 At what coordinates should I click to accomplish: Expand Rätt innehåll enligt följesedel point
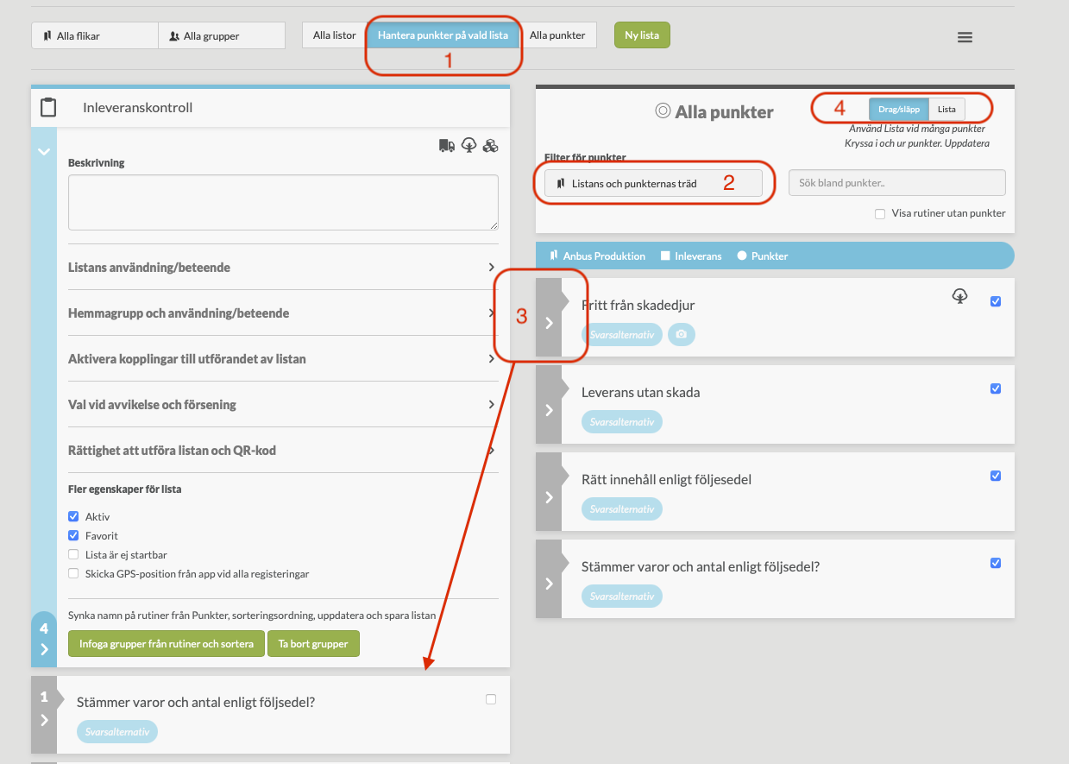549,497
